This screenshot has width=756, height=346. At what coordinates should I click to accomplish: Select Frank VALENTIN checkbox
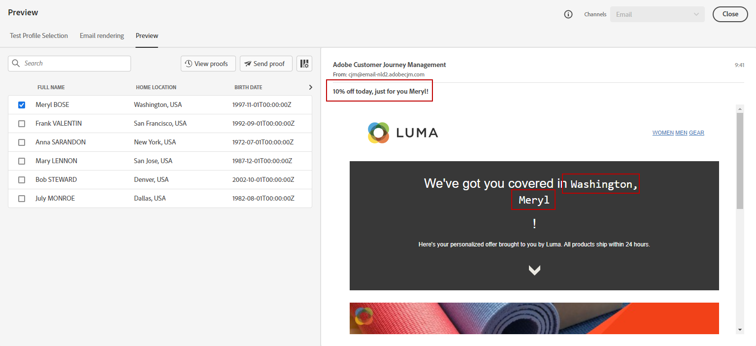(22, 124)
